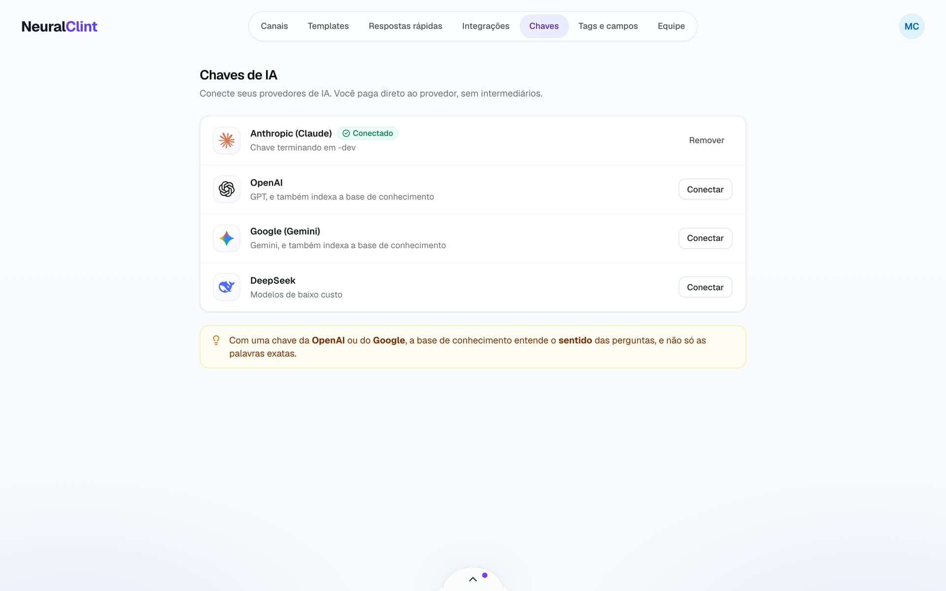The height and width of the screenshot is (591, 946).
Task: Click the Google Gemini sparkle icon
Action: click(x=227, y=238)
